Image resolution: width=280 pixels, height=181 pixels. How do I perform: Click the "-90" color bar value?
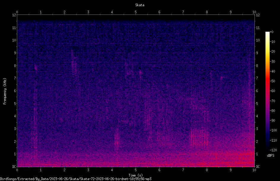272,121
